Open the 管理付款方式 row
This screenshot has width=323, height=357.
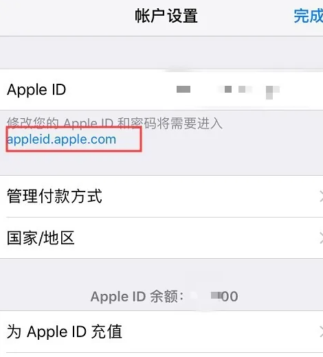[161, 196]
